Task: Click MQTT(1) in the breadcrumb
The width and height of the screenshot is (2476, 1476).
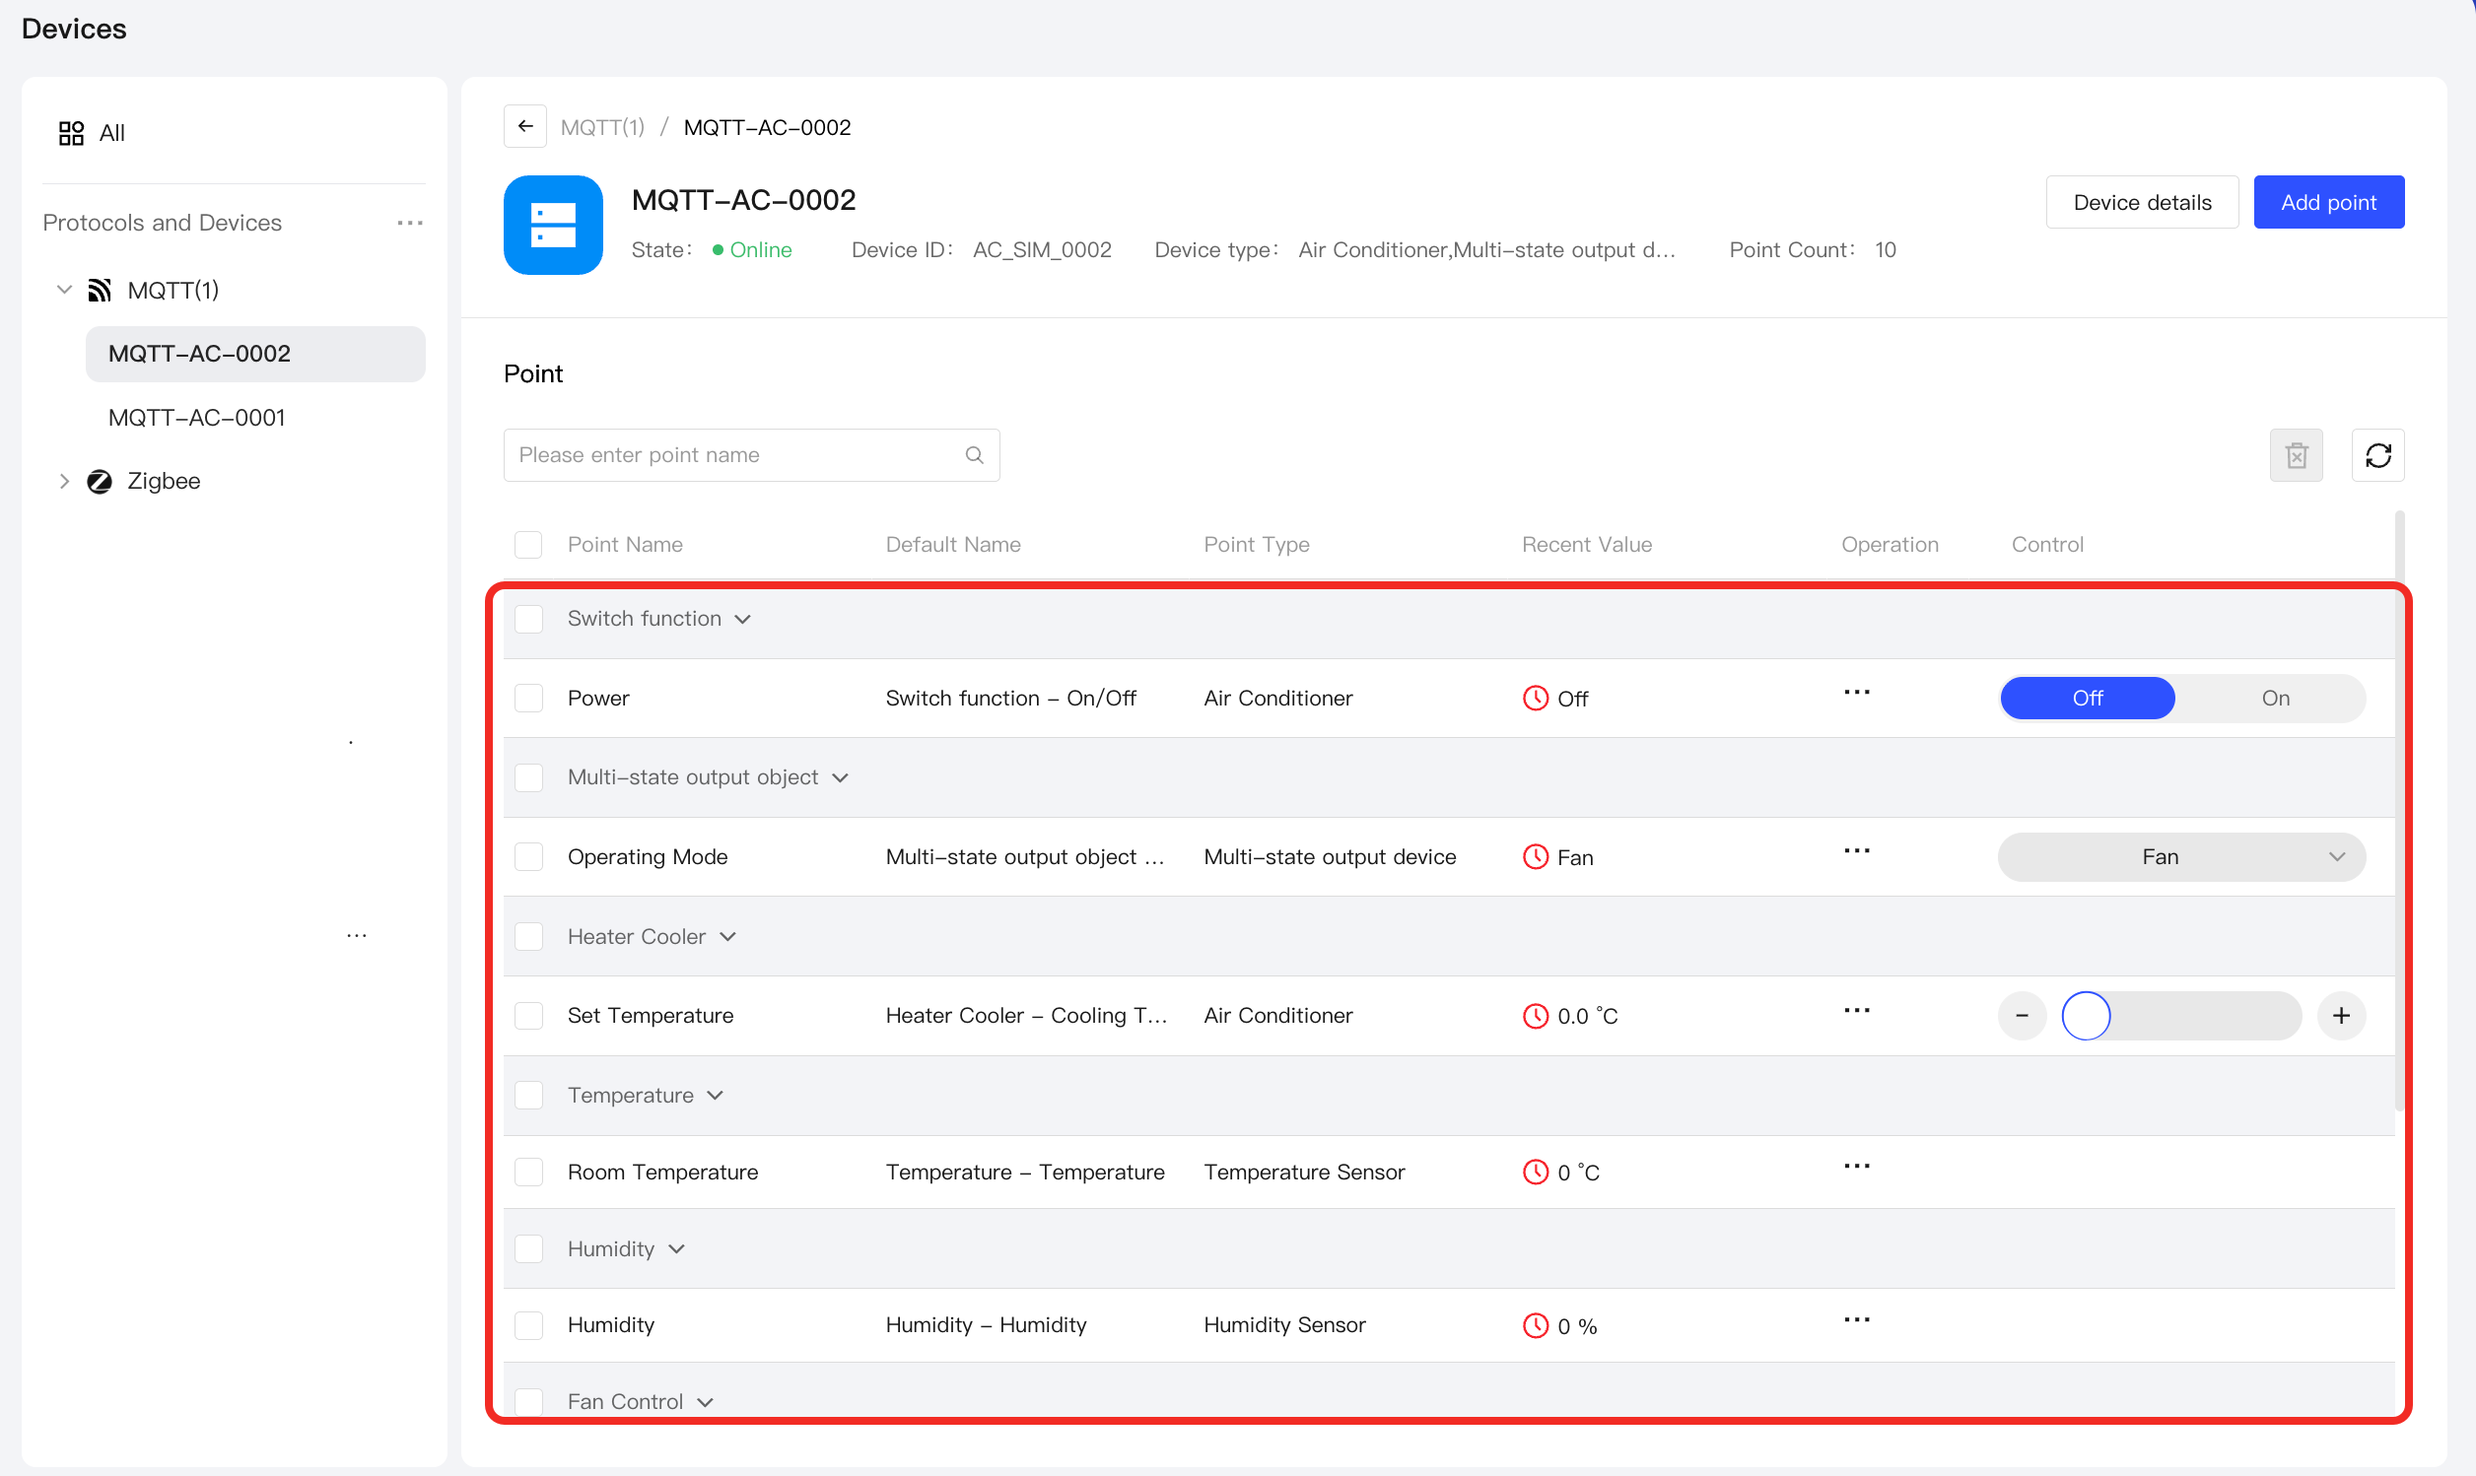Action: [602, 127]
